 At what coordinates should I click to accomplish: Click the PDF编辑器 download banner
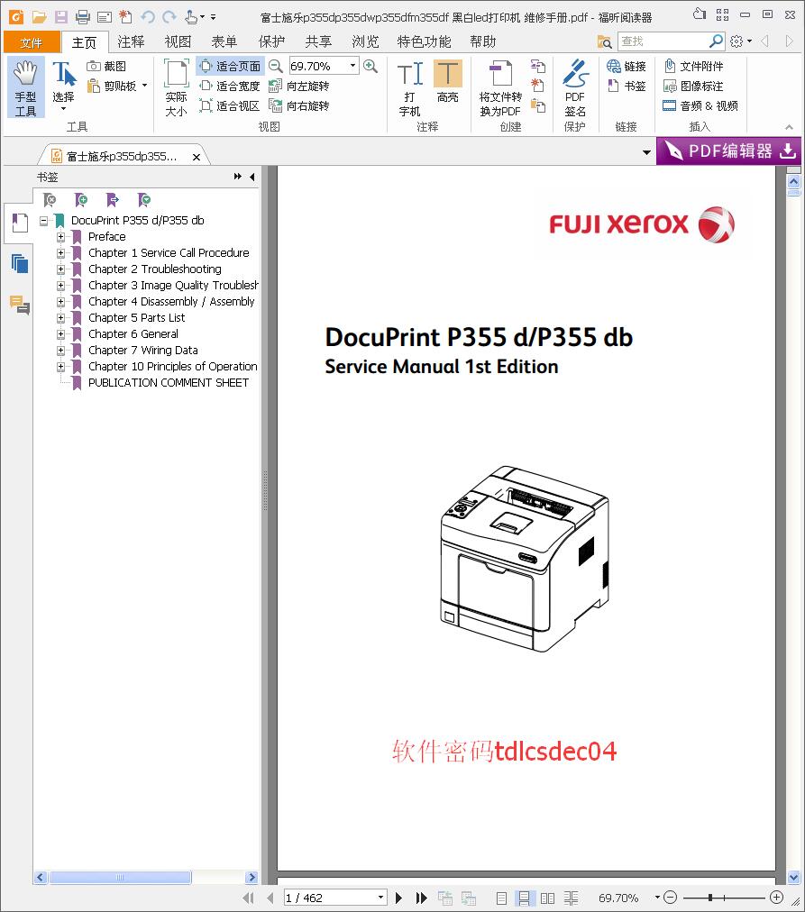(728, 151)
